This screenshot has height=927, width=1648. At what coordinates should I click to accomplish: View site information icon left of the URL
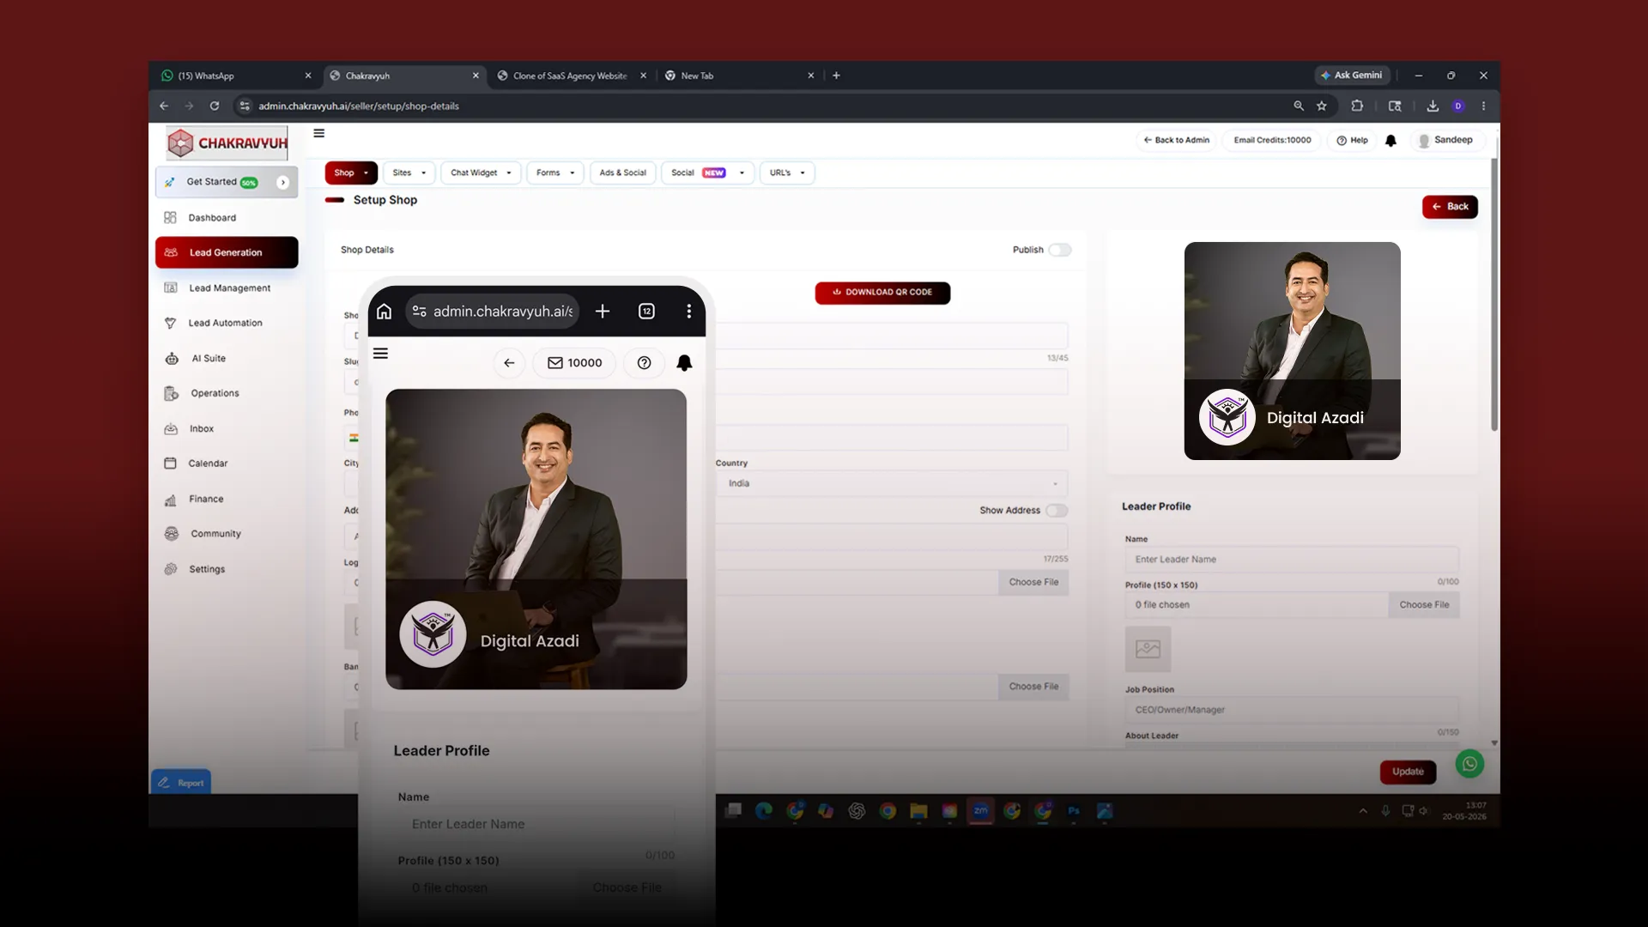tap(245, 106)
